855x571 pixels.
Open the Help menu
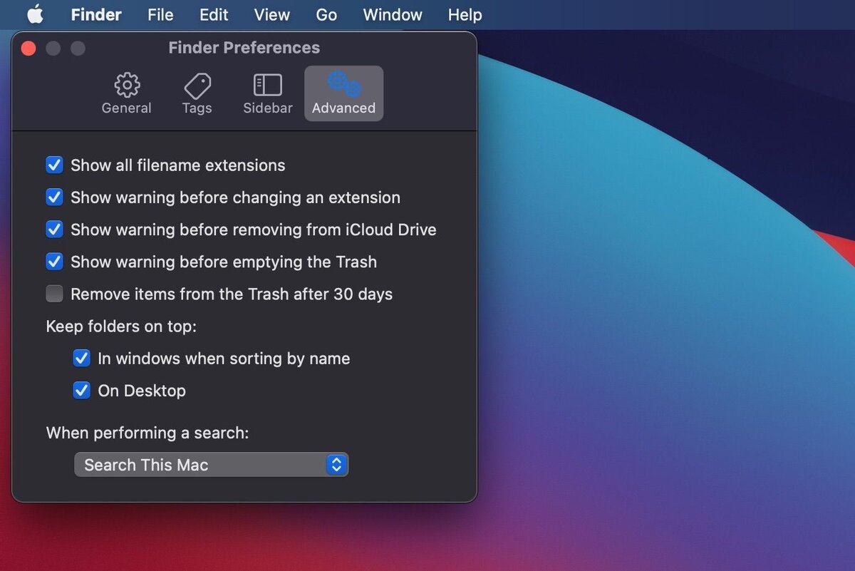click(465, 14)
